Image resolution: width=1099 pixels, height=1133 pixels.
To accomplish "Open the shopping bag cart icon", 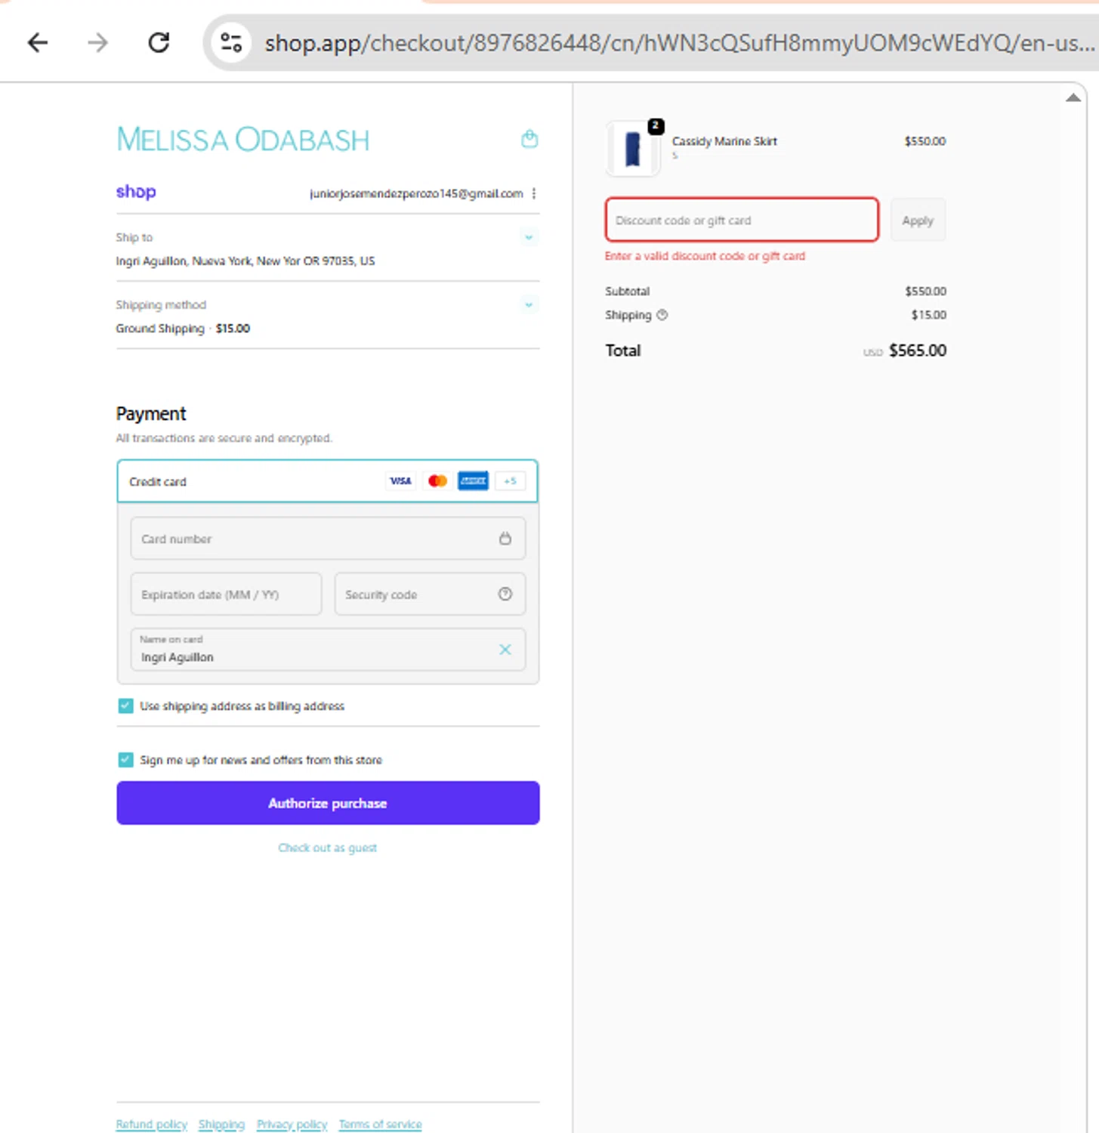I will (529, 139).
